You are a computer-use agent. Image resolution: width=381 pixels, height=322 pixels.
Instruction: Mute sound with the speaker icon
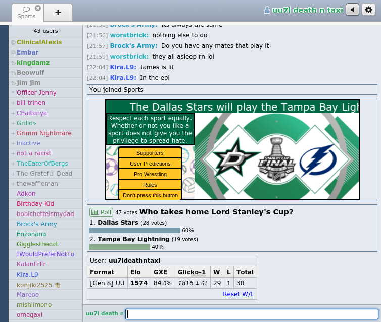352,10
